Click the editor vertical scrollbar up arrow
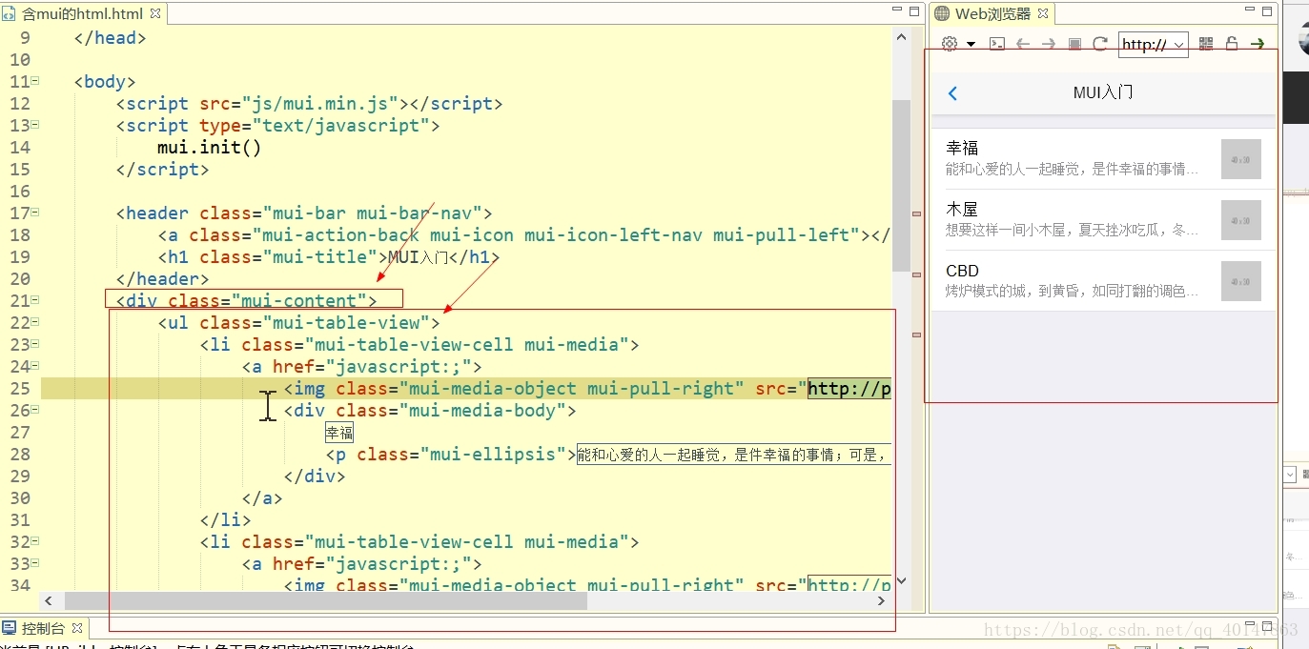The height and width of the screenshot is (649, 1309). click(x=901, y=36)
